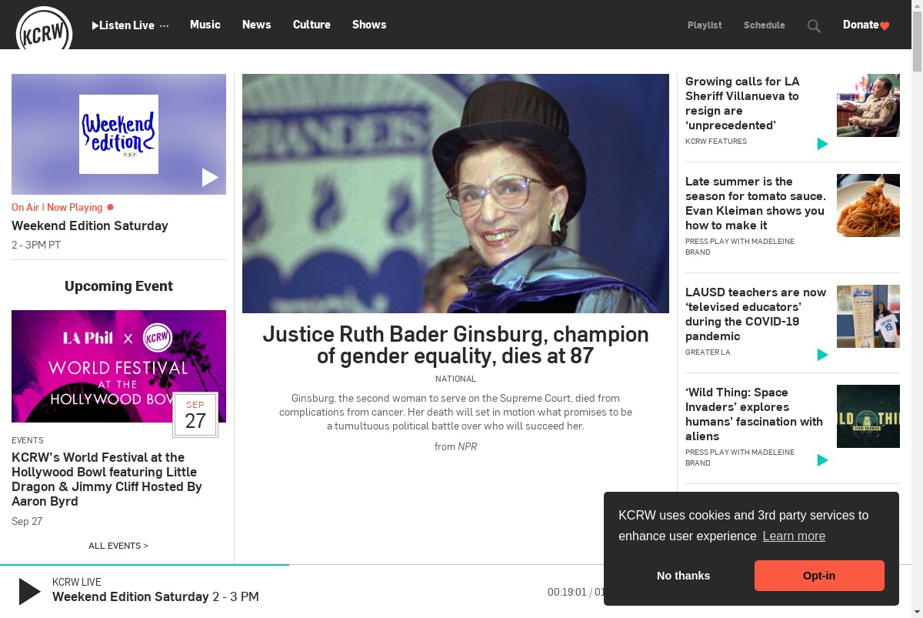Open Sheriff Villanueva resign story headline

(x=742, y=103)
